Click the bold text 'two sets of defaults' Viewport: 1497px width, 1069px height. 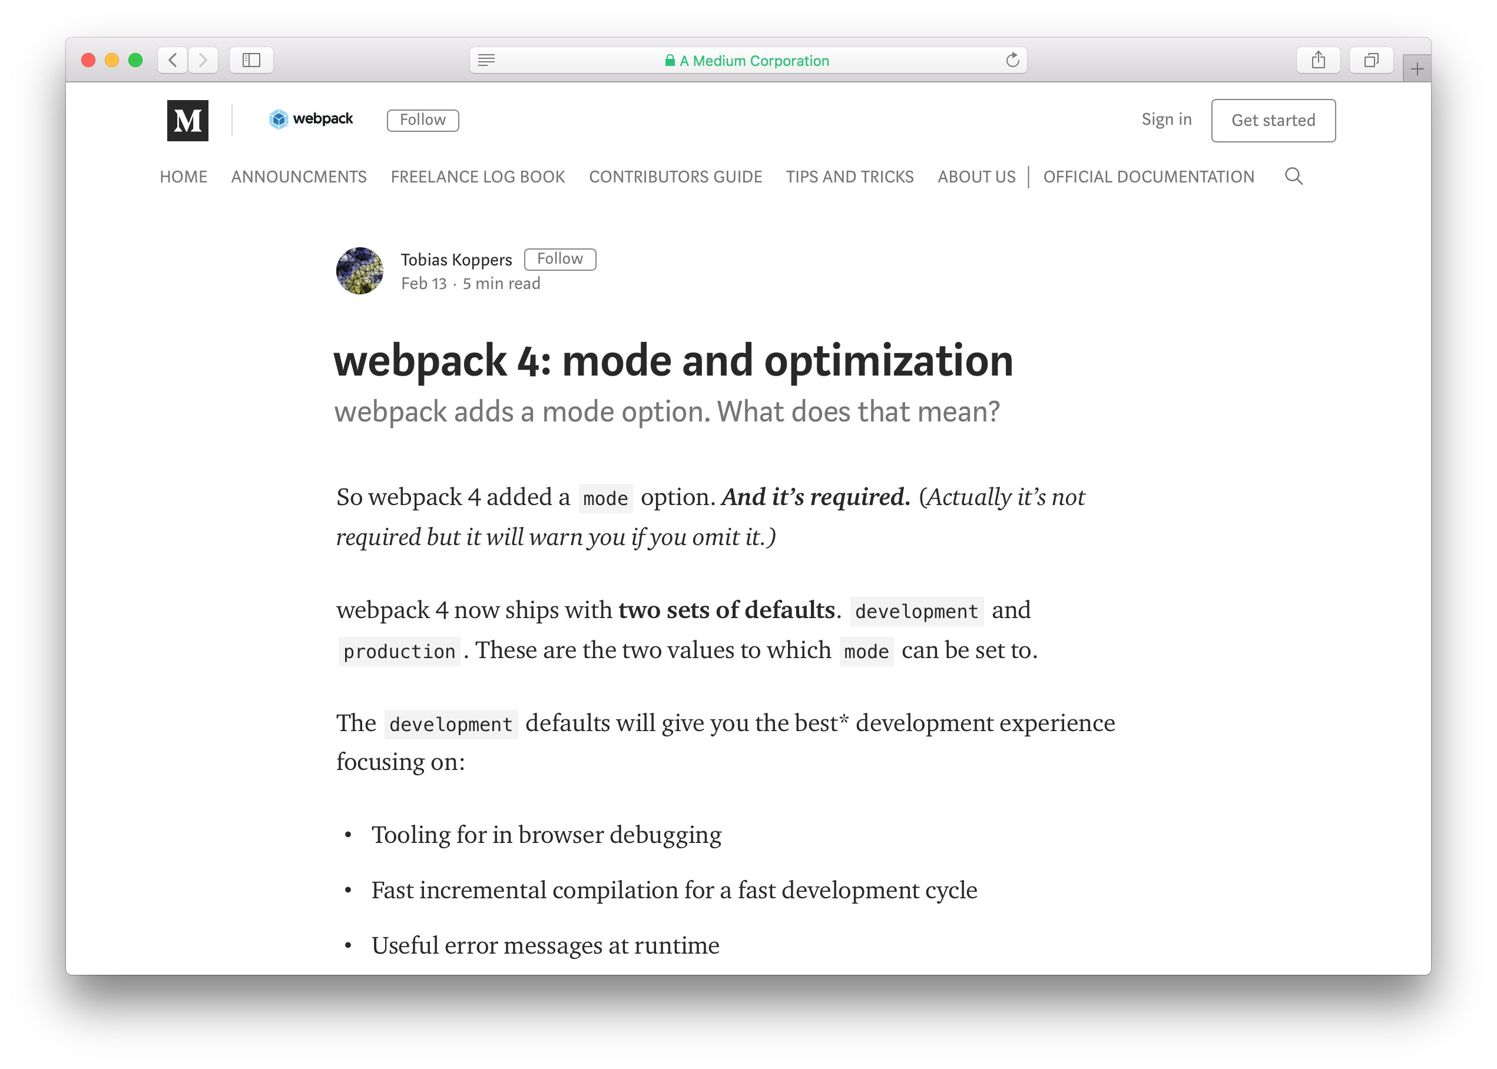click(x=727, y=610)
